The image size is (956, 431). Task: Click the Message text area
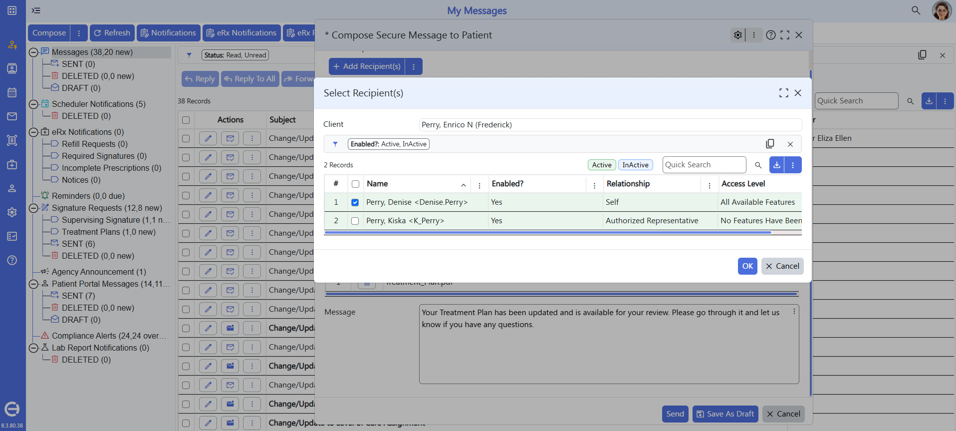pyautogui.click(x=609, y=344)
